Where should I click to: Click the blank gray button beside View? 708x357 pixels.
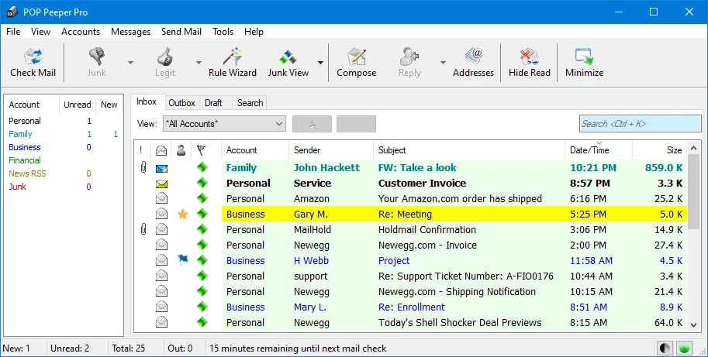[356, 124]
